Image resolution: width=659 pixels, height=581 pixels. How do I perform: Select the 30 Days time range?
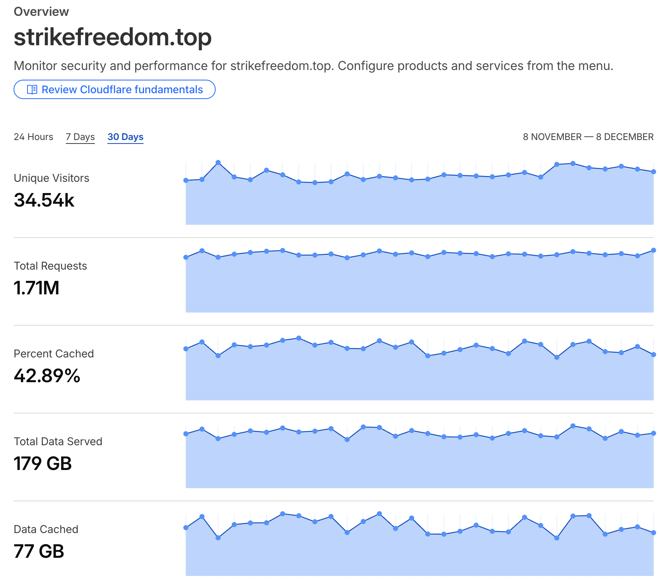pos(125,137)
